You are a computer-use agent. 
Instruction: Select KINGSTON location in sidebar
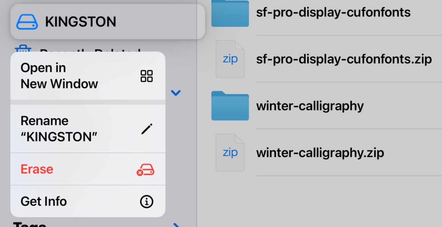[108, 22]
